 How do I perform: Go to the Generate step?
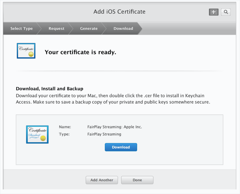(x=89, y=28)
